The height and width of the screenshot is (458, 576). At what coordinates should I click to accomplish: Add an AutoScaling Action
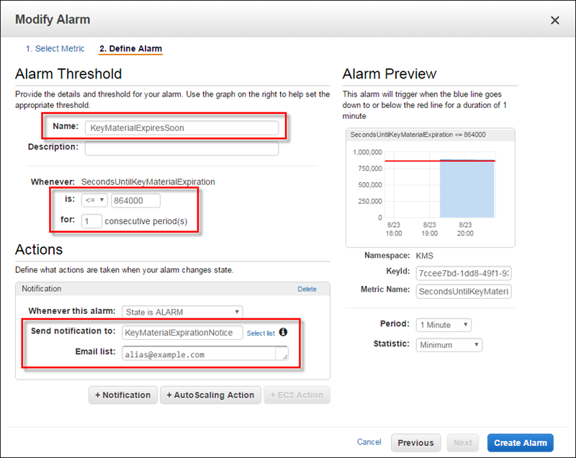coord(210,395)
